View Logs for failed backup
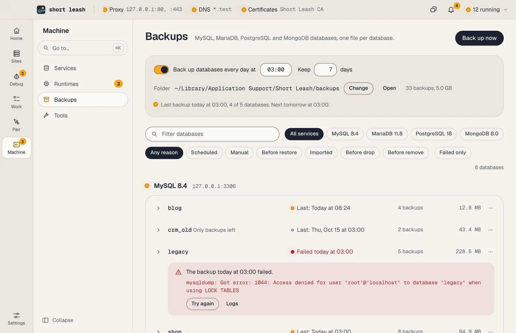Image resolution: width=516 pixels, height=333 pixels. tap(232, 304)
